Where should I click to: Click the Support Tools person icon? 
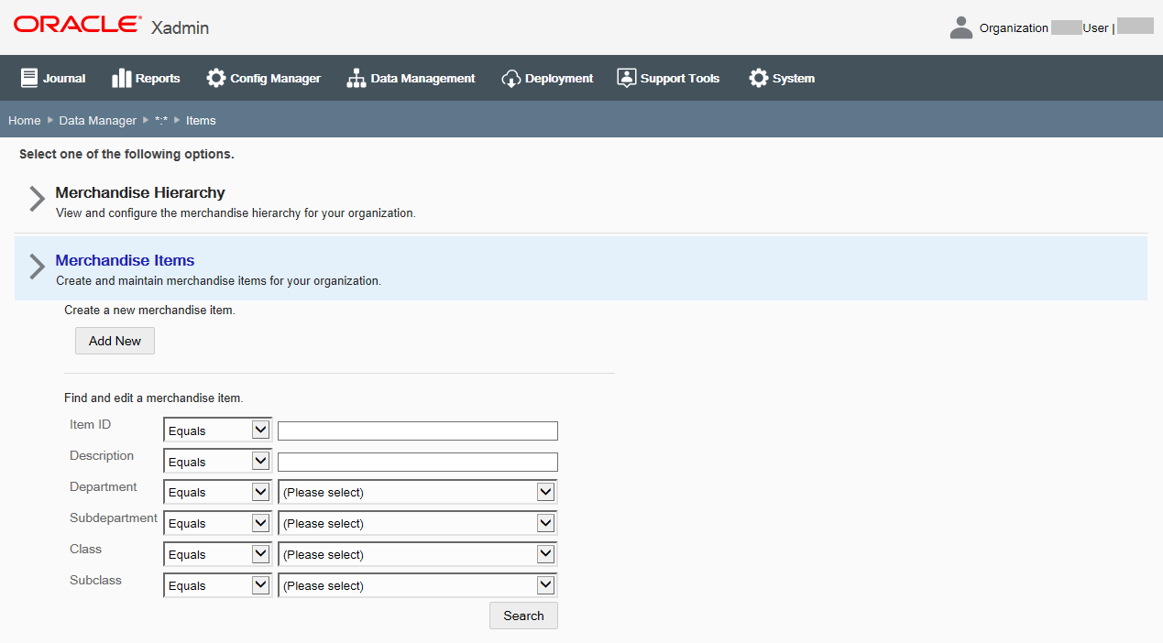pos(627,78)
